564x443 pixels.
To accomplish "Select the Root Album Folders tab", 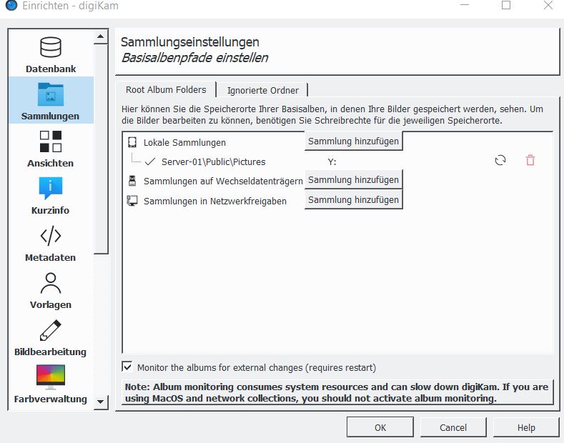I will pos(166,89).
